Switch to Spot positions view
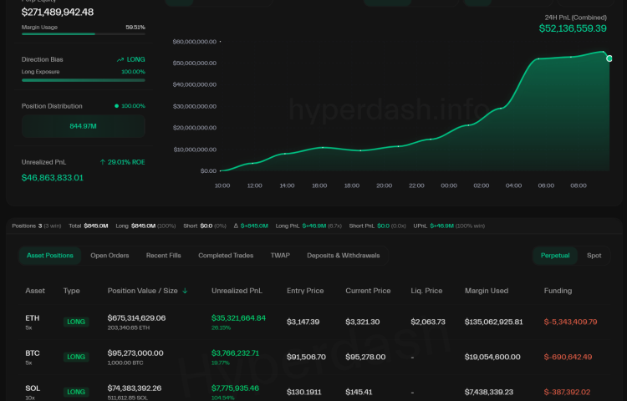This screenshot has height=401, width=627. (x=594, y=256)
